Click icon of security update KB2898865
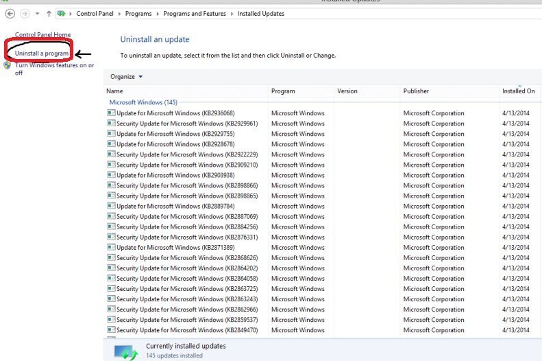Image resolution: width=542 pixels, height=361 pixels. [x=111, y=196]
